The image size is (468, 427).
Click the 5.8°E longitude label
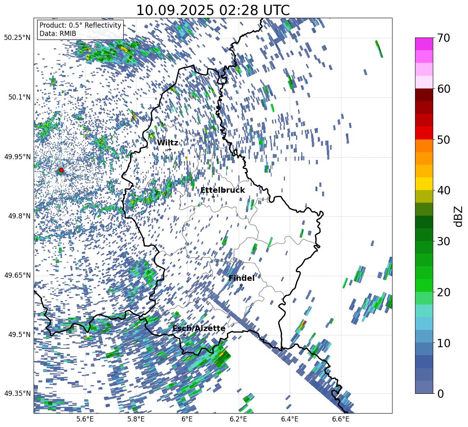pos(136,419)
